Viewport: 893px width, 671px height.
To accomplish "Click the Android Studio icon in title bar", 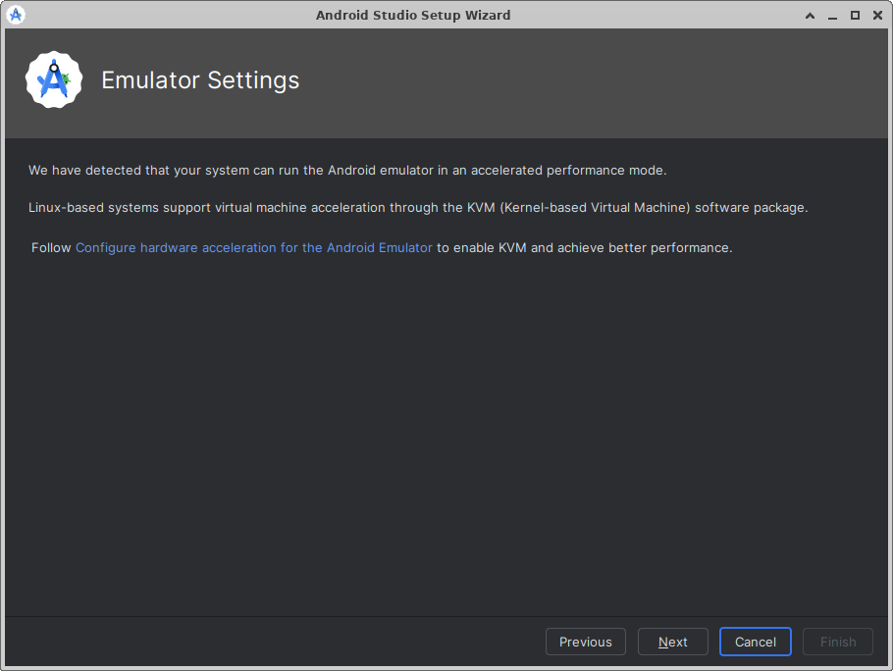I will tap(16, 15).
